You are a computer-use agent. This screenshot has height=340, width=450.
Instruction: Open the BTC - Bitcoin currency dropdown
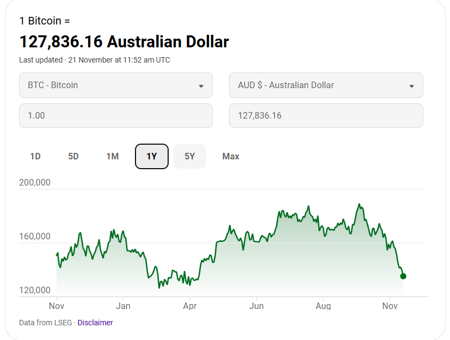click(115, 85)
